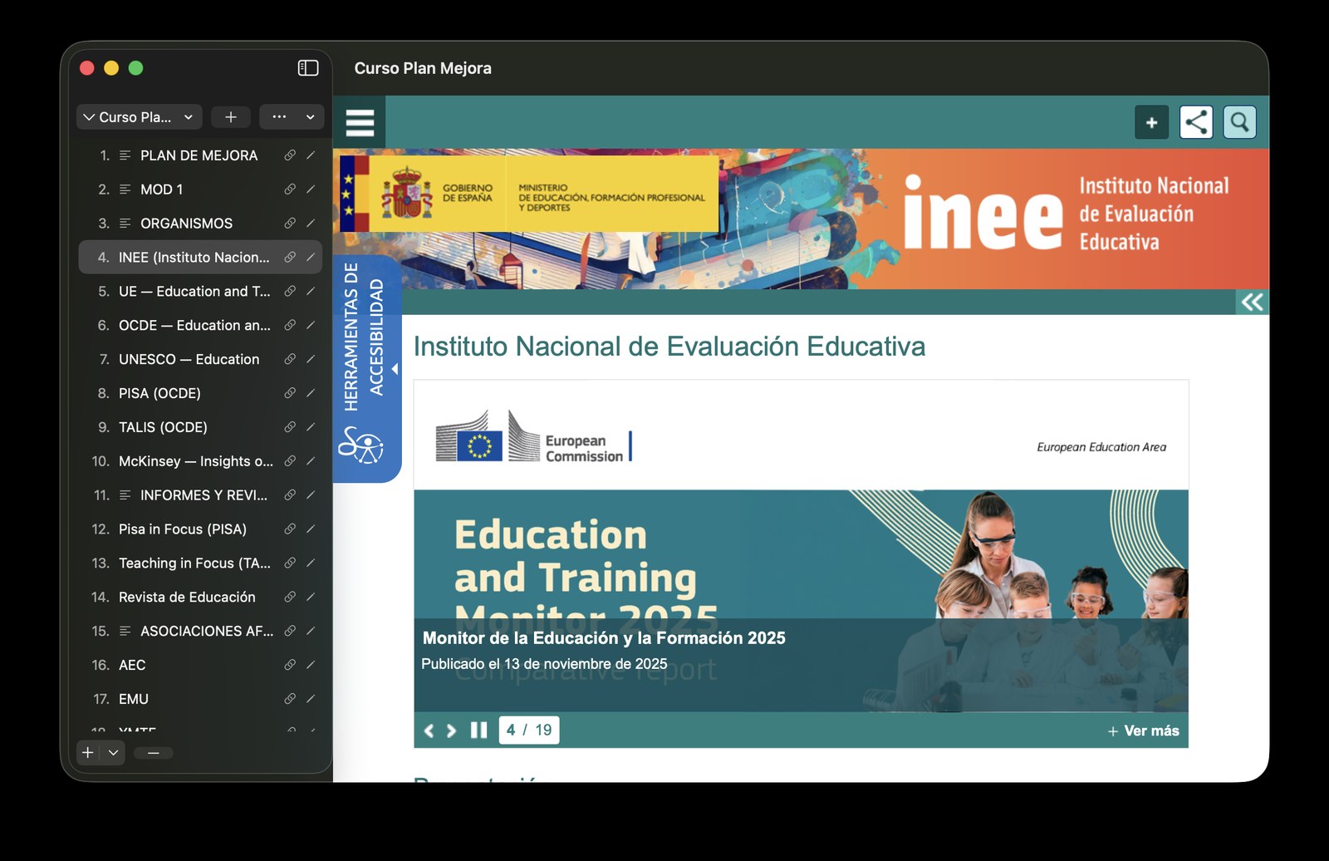Open the PISA (OCDE) item

pyautogui.click(x=199, y=393)
